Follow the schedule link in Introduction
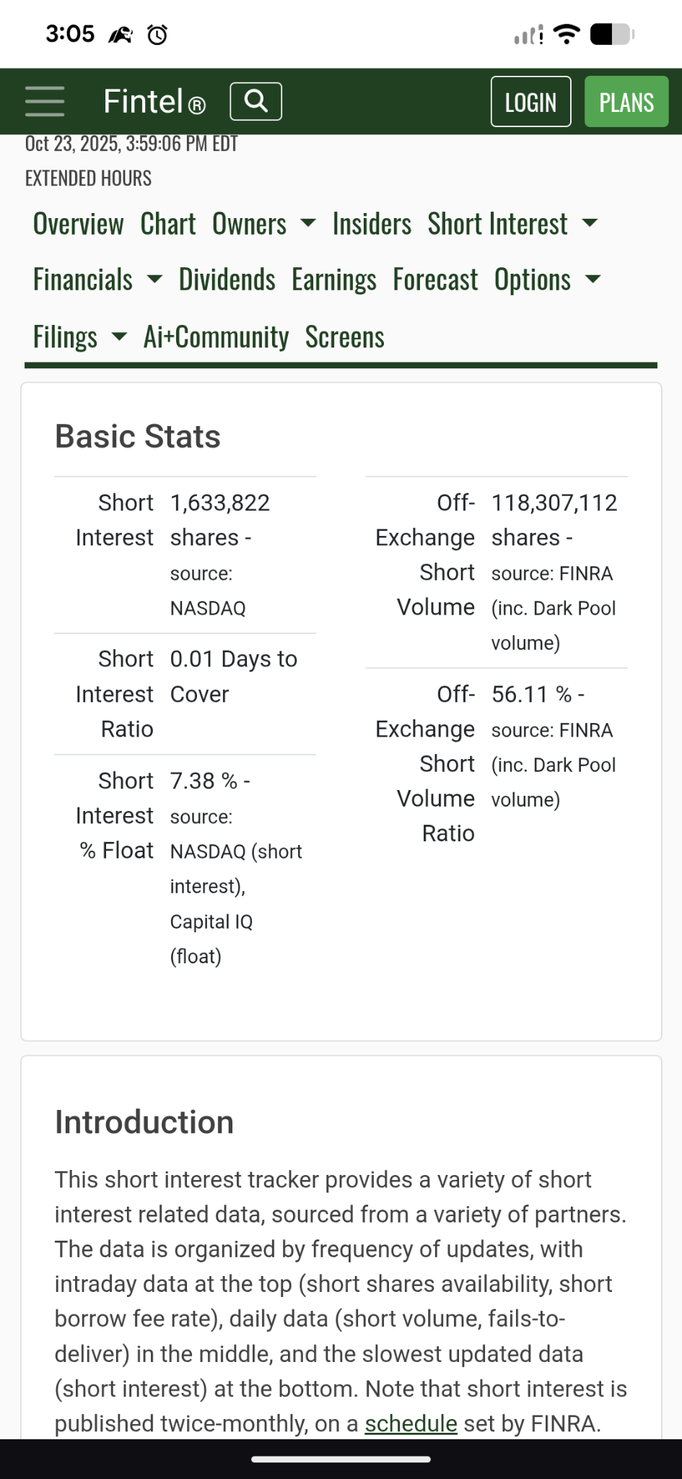This screenshot has width=682, height=1479. (411, 1423)
